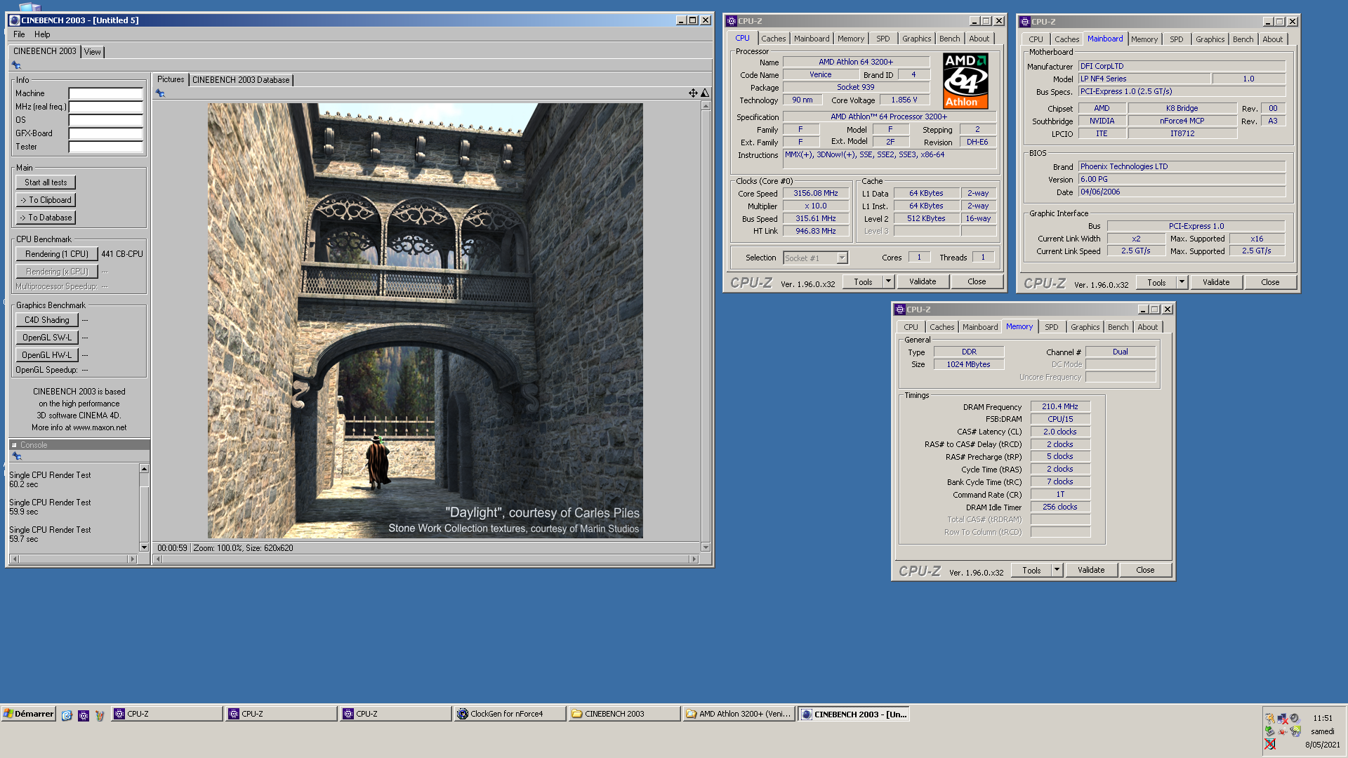Run the OpenGL SW-L benchmark
The width and height of the screenshot is (1348, 758).
pyautogui.click(x=46, y=338)
